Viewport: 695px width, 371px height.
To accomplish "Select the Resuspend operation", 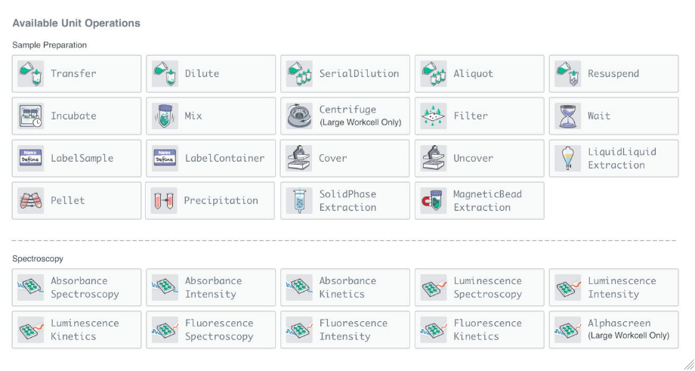I will click(614, 73).
